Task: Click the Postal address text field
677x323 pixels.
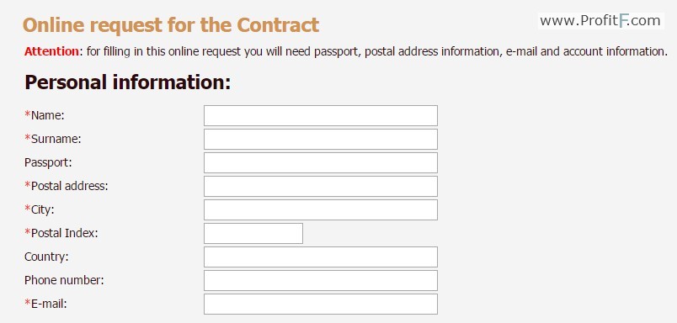Action: pos(320,186)
